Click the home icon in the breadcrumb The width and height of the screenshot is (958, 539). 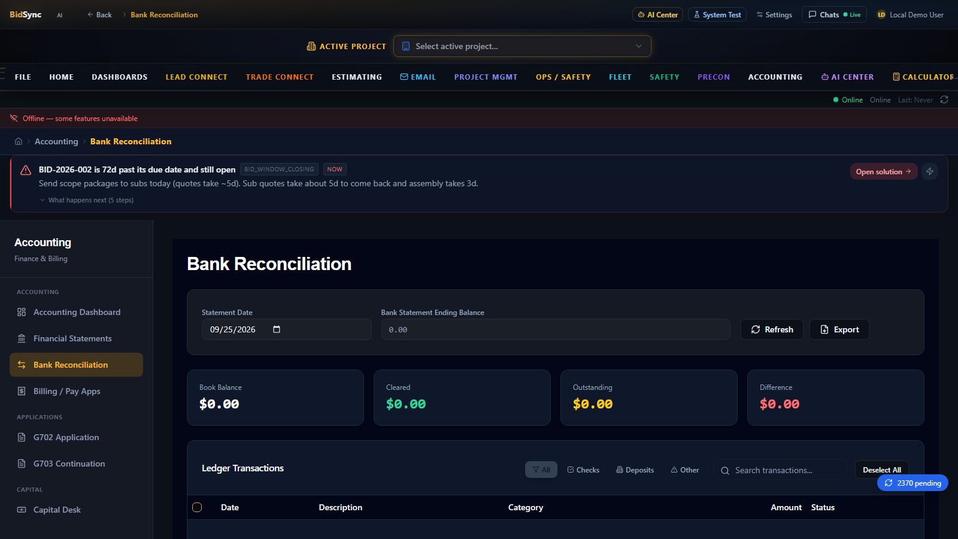(x=19, y=141)
